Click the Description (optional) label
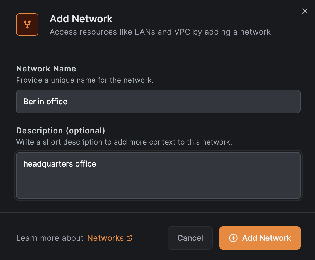The height and width of the screenshot is (260, 315). 60,131
